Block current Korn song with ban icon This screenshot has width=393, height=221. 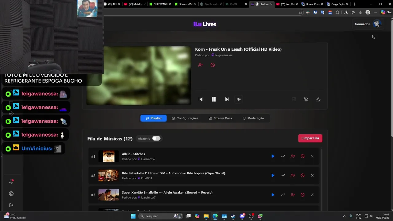212,65
